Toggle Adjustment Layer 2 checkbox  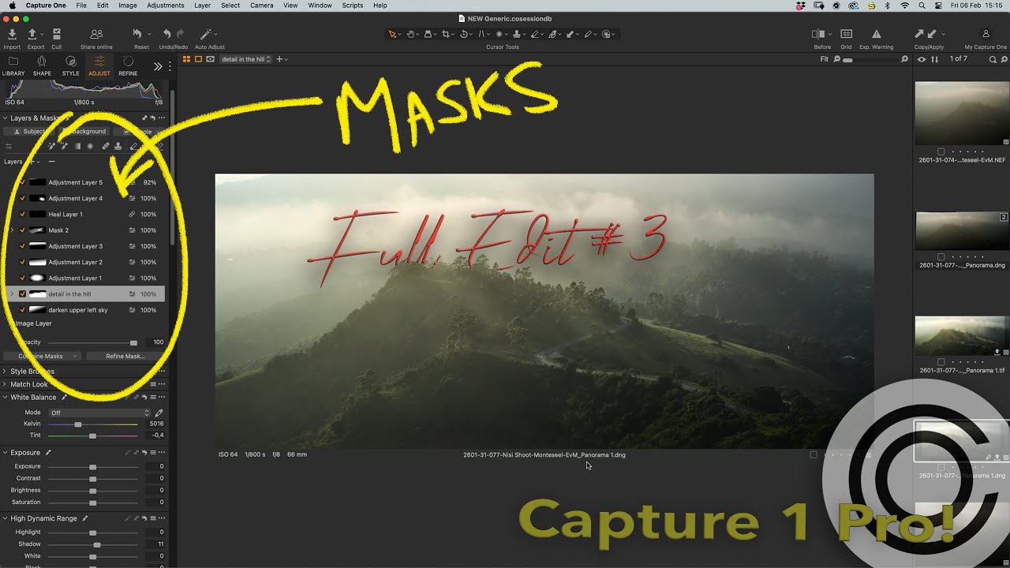(x=22, y=262)
